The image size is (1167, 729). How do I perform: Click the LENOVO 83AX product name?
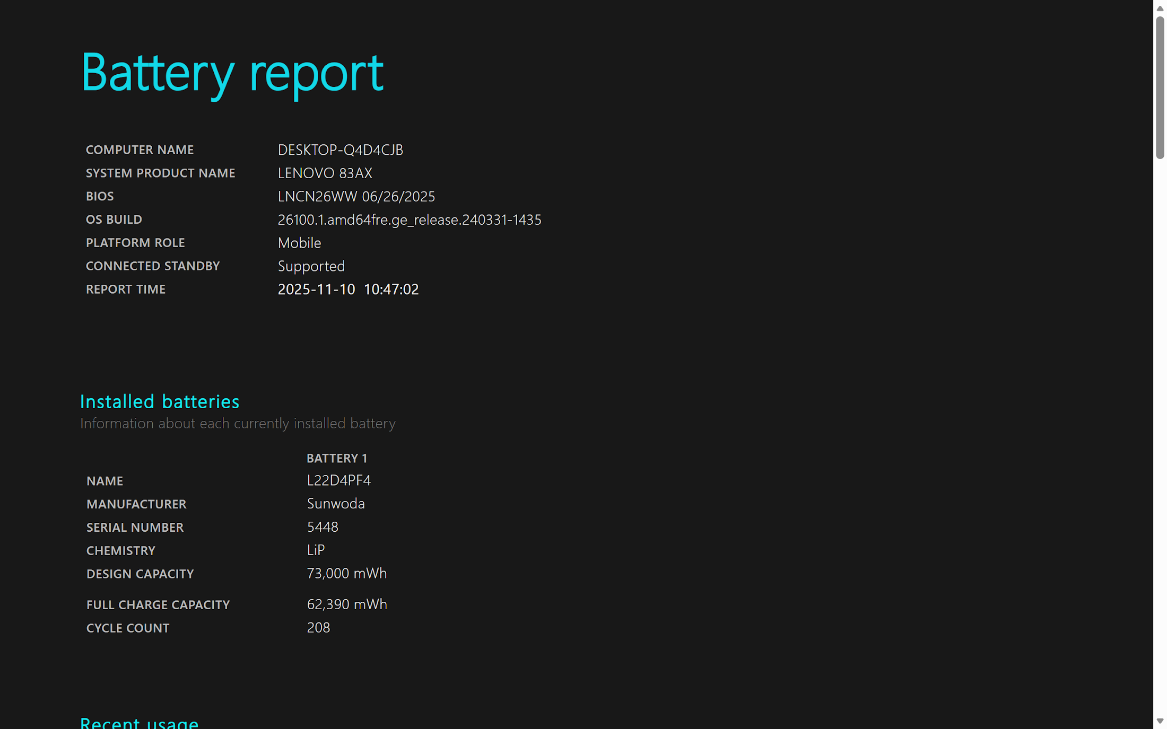pyautogui.click(x=325, y=173)
